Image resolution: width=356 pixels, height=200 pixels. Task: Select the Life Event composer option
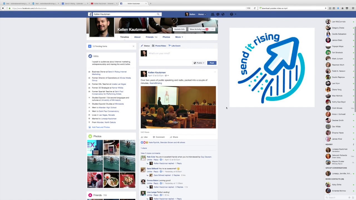click(174, 46)
